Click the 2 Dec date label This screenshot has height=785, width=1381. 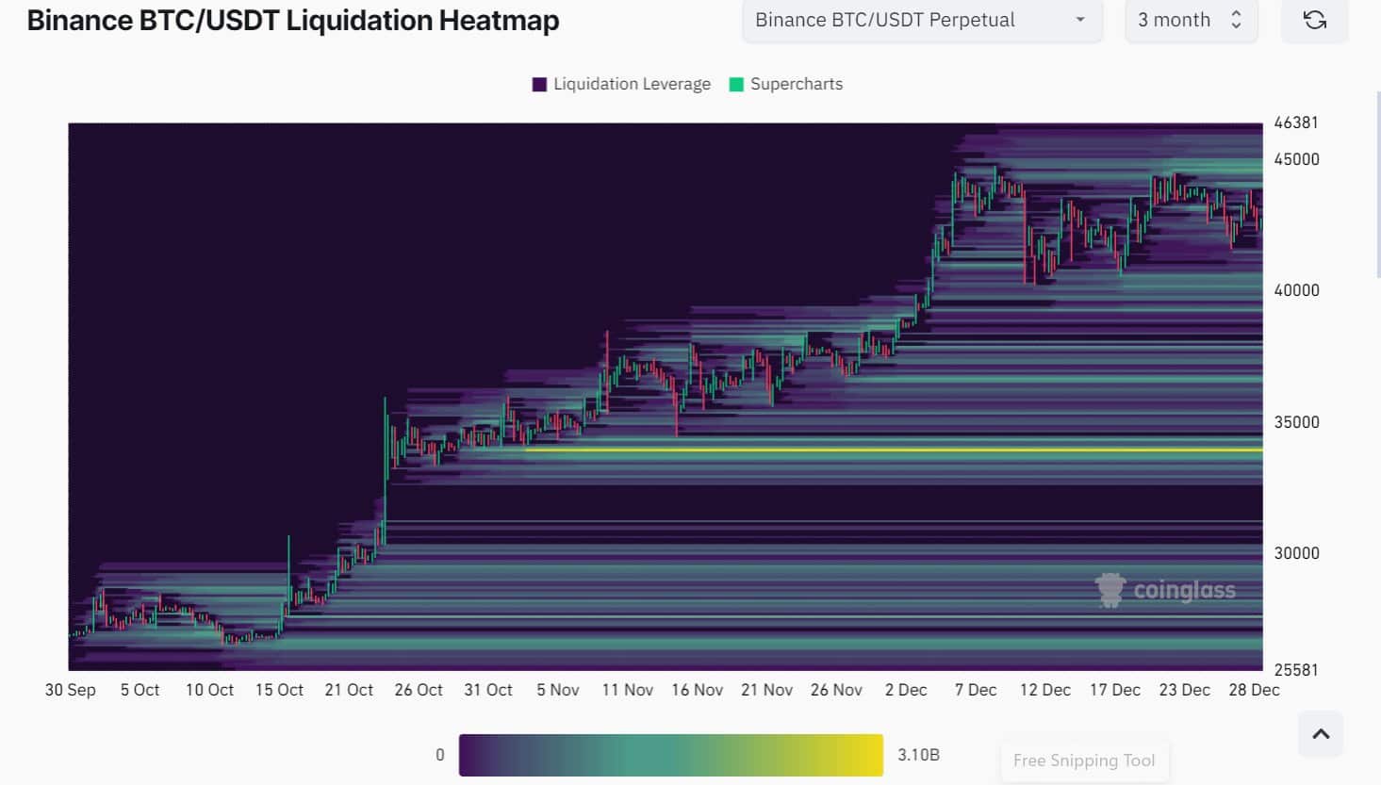(906, 690)
